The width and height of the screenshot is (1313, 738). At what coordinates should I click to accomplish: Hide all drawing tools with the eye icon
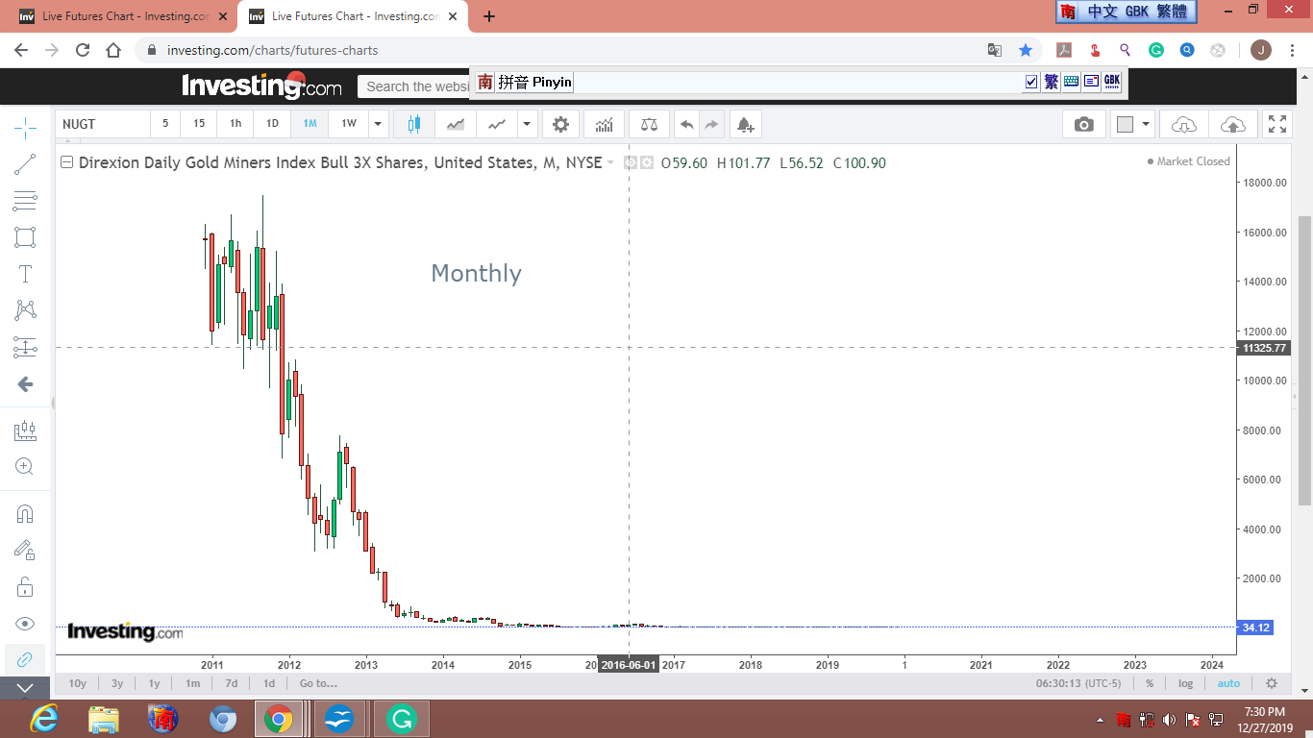[x=25, y=624]
